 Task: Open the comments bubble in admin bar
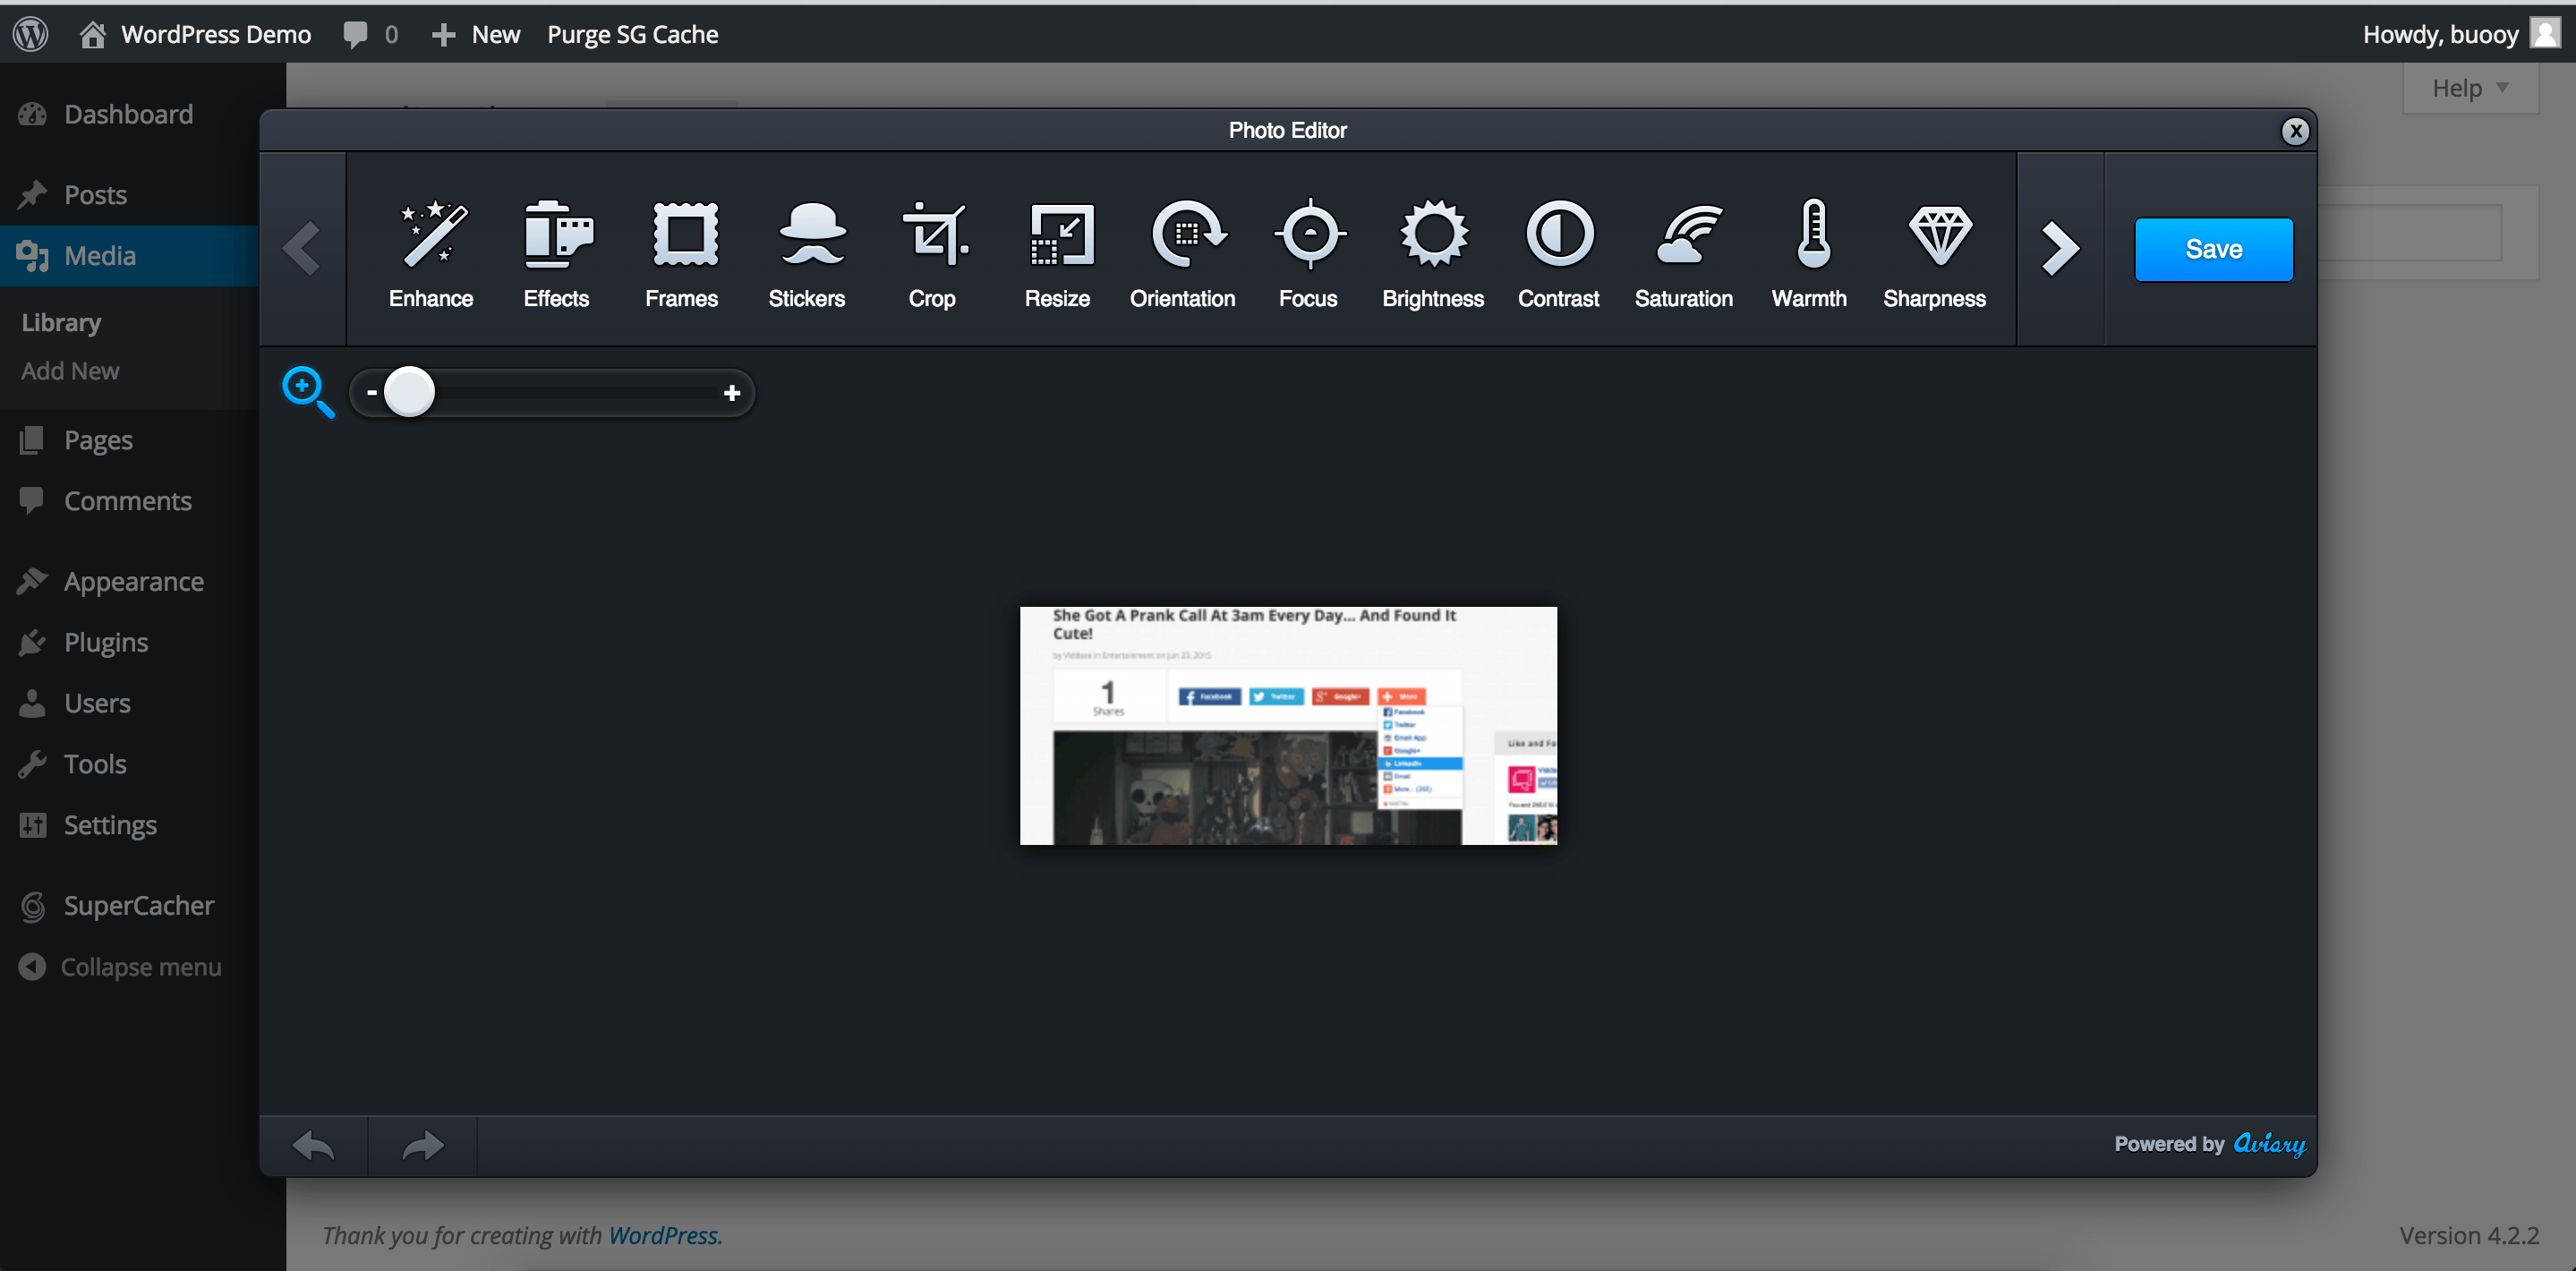coord(370,34)
